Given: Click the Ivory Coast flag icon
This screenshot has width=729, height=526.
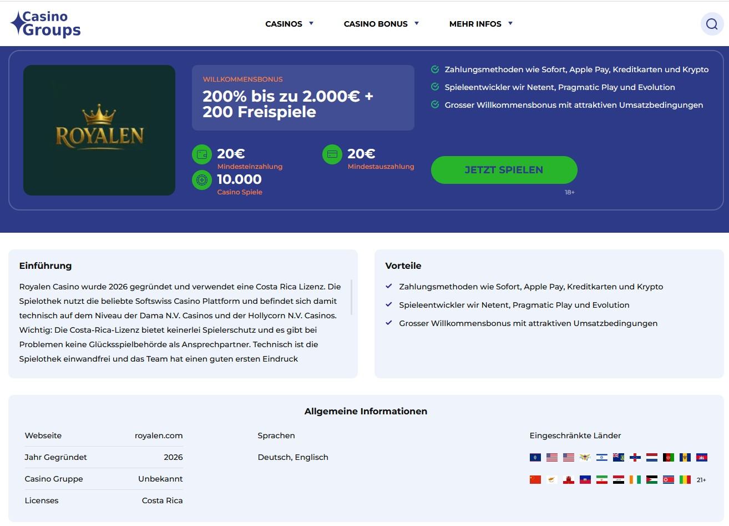Looking at the screenshot, I should click(635, 480).
